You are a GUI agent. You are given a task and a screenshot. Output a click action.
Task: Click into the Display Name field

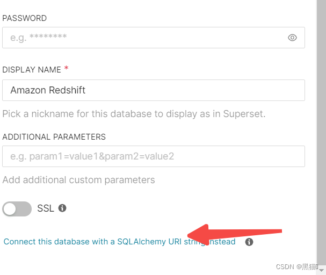tap(154, 90)
